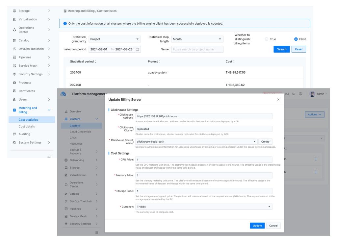Select False for distinguish billing items

tap(296, 39)
